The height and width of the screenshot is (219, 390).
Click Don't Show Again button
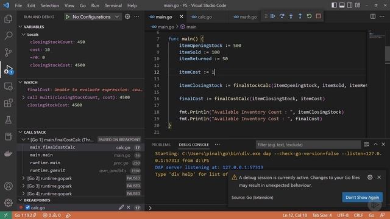coord(362,197)
